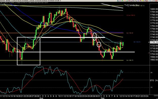The image size is (158, 99).
Task: Click the .250 stochastic scale label
Action: click(152, 73)
